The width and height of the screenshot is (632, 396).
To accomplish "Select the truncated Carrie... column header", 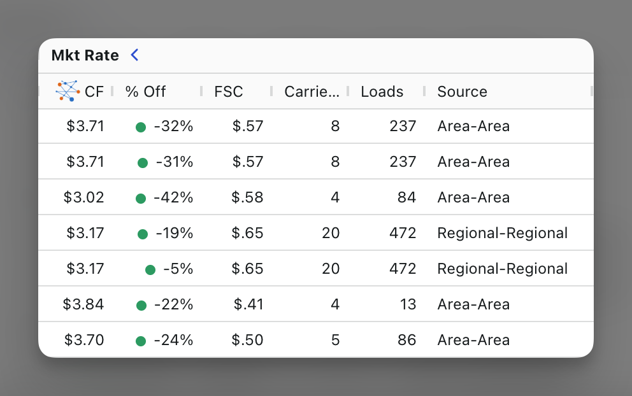I will 312,92.
